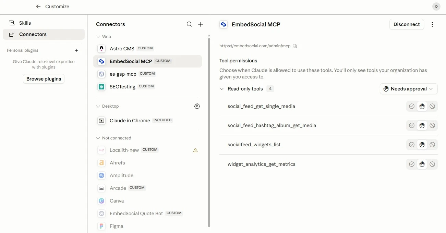The height and width of the screenshot is (233, 446).
Task: Always allow socialfeed_widgets_list
Action: [x=412, y=145]
